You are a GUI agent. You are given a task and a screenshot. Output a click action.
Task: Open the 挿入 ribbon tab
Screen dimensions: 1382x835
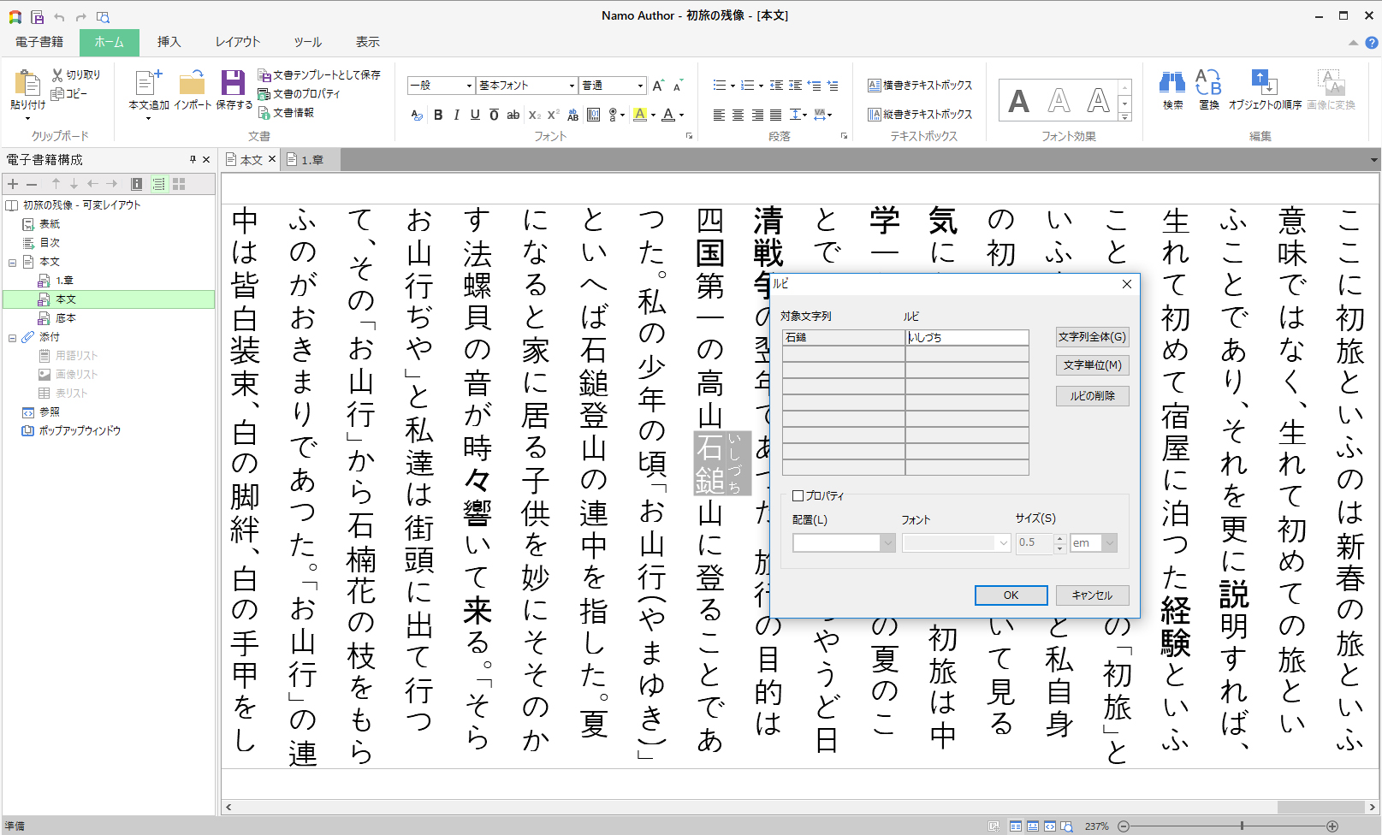tap(169, 42)
